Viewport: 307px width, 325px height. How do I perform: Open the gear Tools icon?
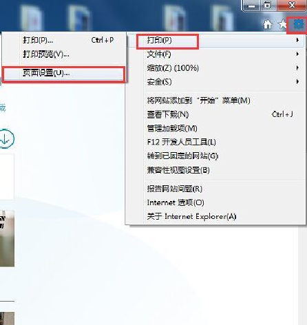pyautogui.click(x=298, y=24)
